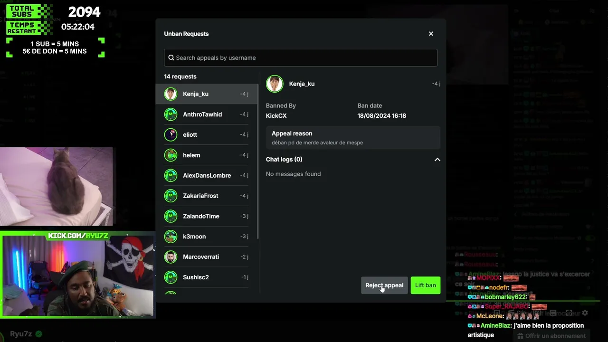
Task: Click the "-1 j" time on Sushisc2's row
Action: click(244, 277)
